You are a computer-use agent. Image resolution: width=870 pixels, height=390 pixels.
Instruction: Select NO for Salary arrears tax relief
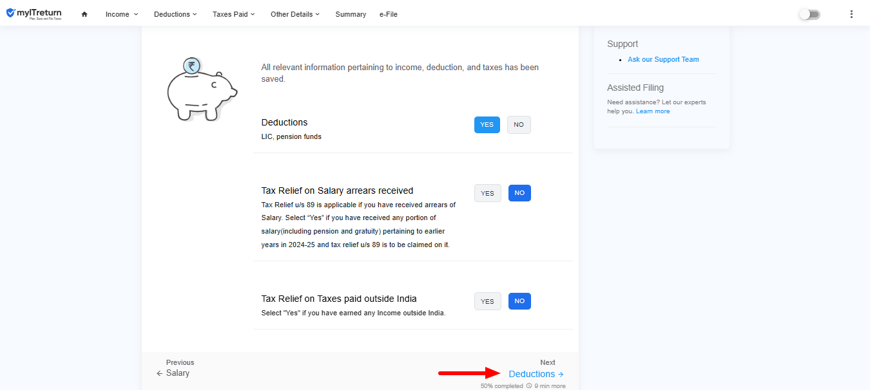pos(519,193)
